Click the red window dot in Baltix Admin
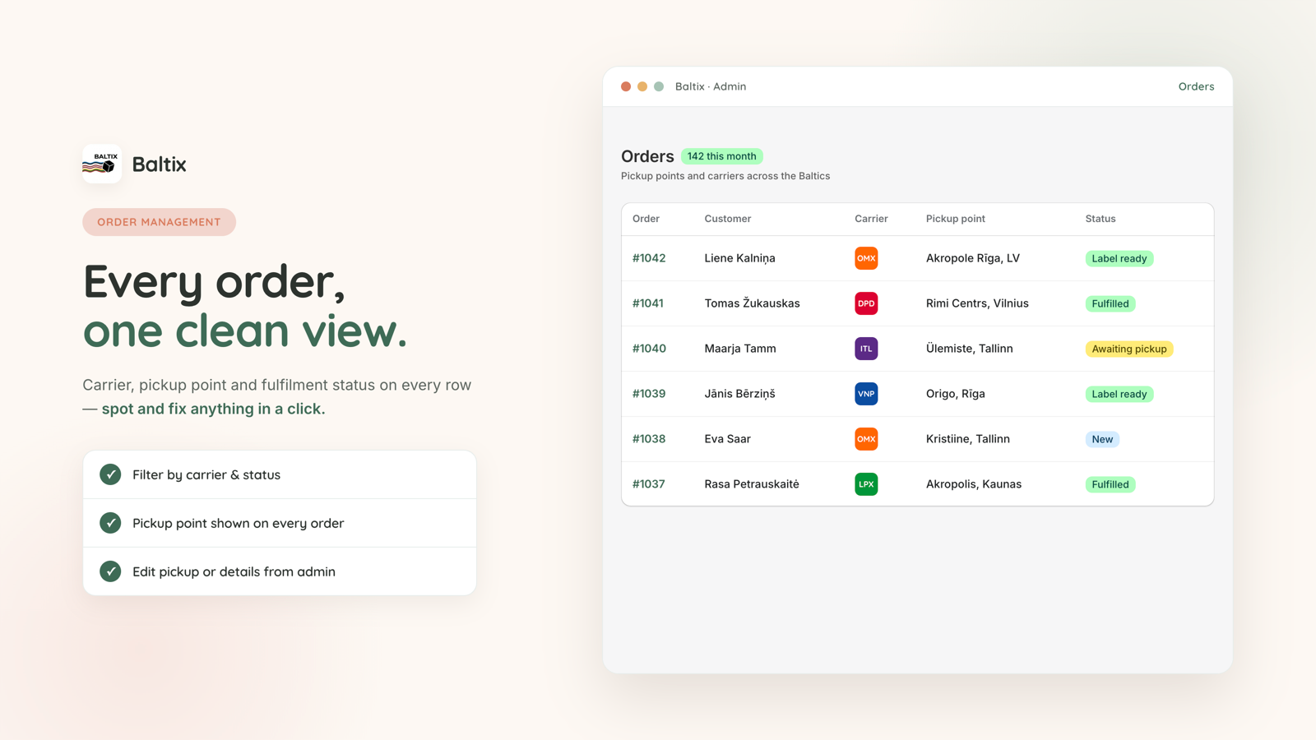The width and height of the screenshot is (1316, 740). click(x=626, y=86)
